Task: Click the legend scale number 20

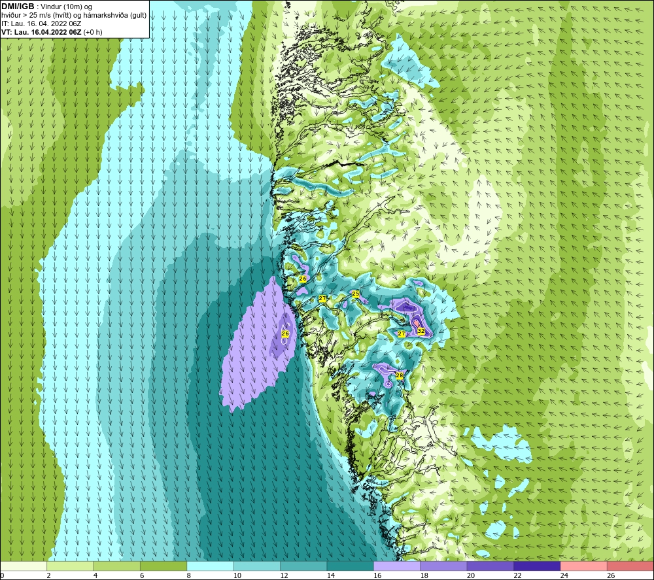Action: pyautogui.click(x=470, y=575)
